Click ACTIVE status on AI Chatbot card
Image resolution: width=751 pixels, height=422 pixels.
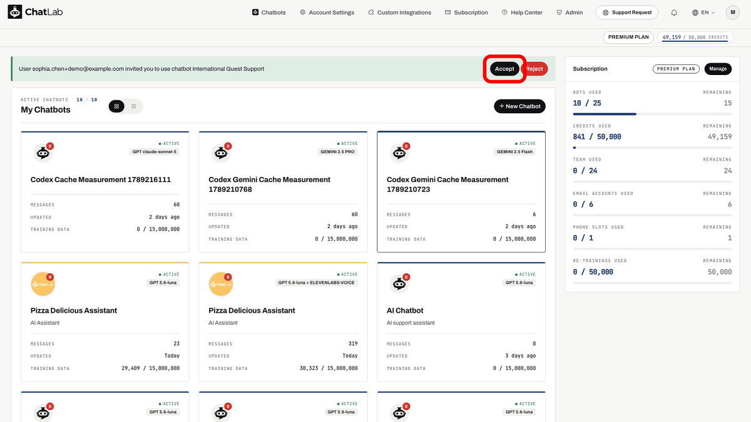point(526,274)
